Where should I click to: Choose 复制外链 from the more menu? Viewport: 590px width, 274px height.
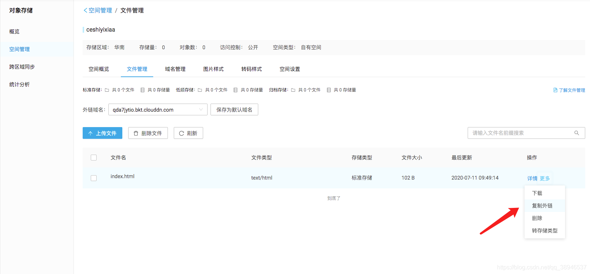545,206
